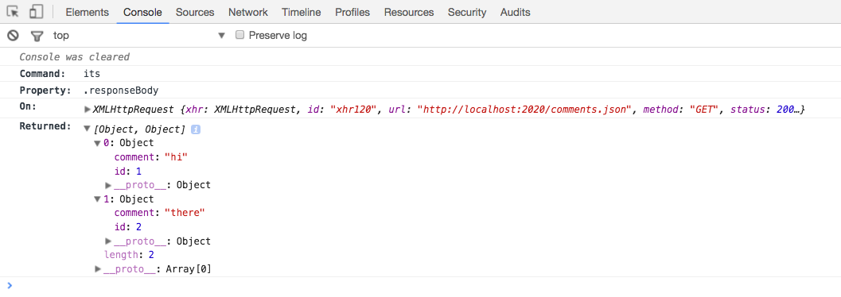841x297 pixels.
Task: Activate the inspect element picker icon
Action: 13,12
